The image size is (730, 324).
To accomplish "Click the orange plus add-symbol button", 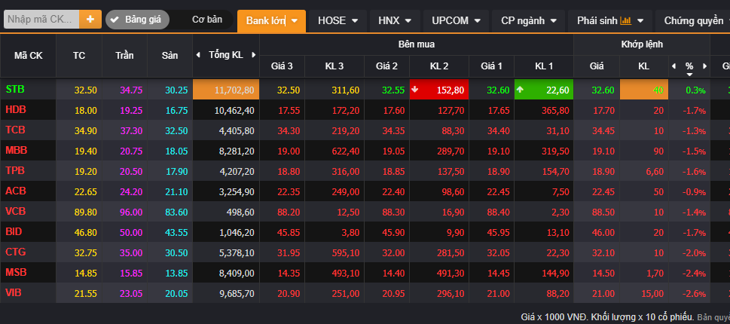I will click(90, 20).
